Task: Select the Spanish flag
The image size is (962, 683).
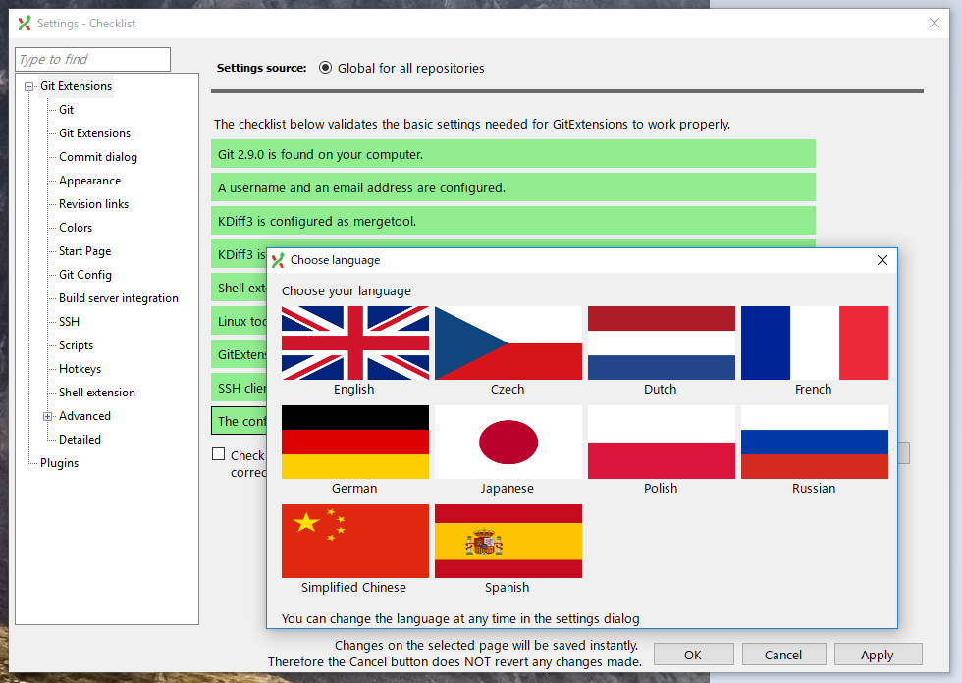Action: pos(508,541)
